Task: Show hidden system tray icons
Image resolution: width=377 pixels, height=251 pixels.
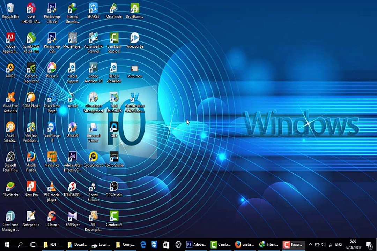Action: tap(310, 244)
